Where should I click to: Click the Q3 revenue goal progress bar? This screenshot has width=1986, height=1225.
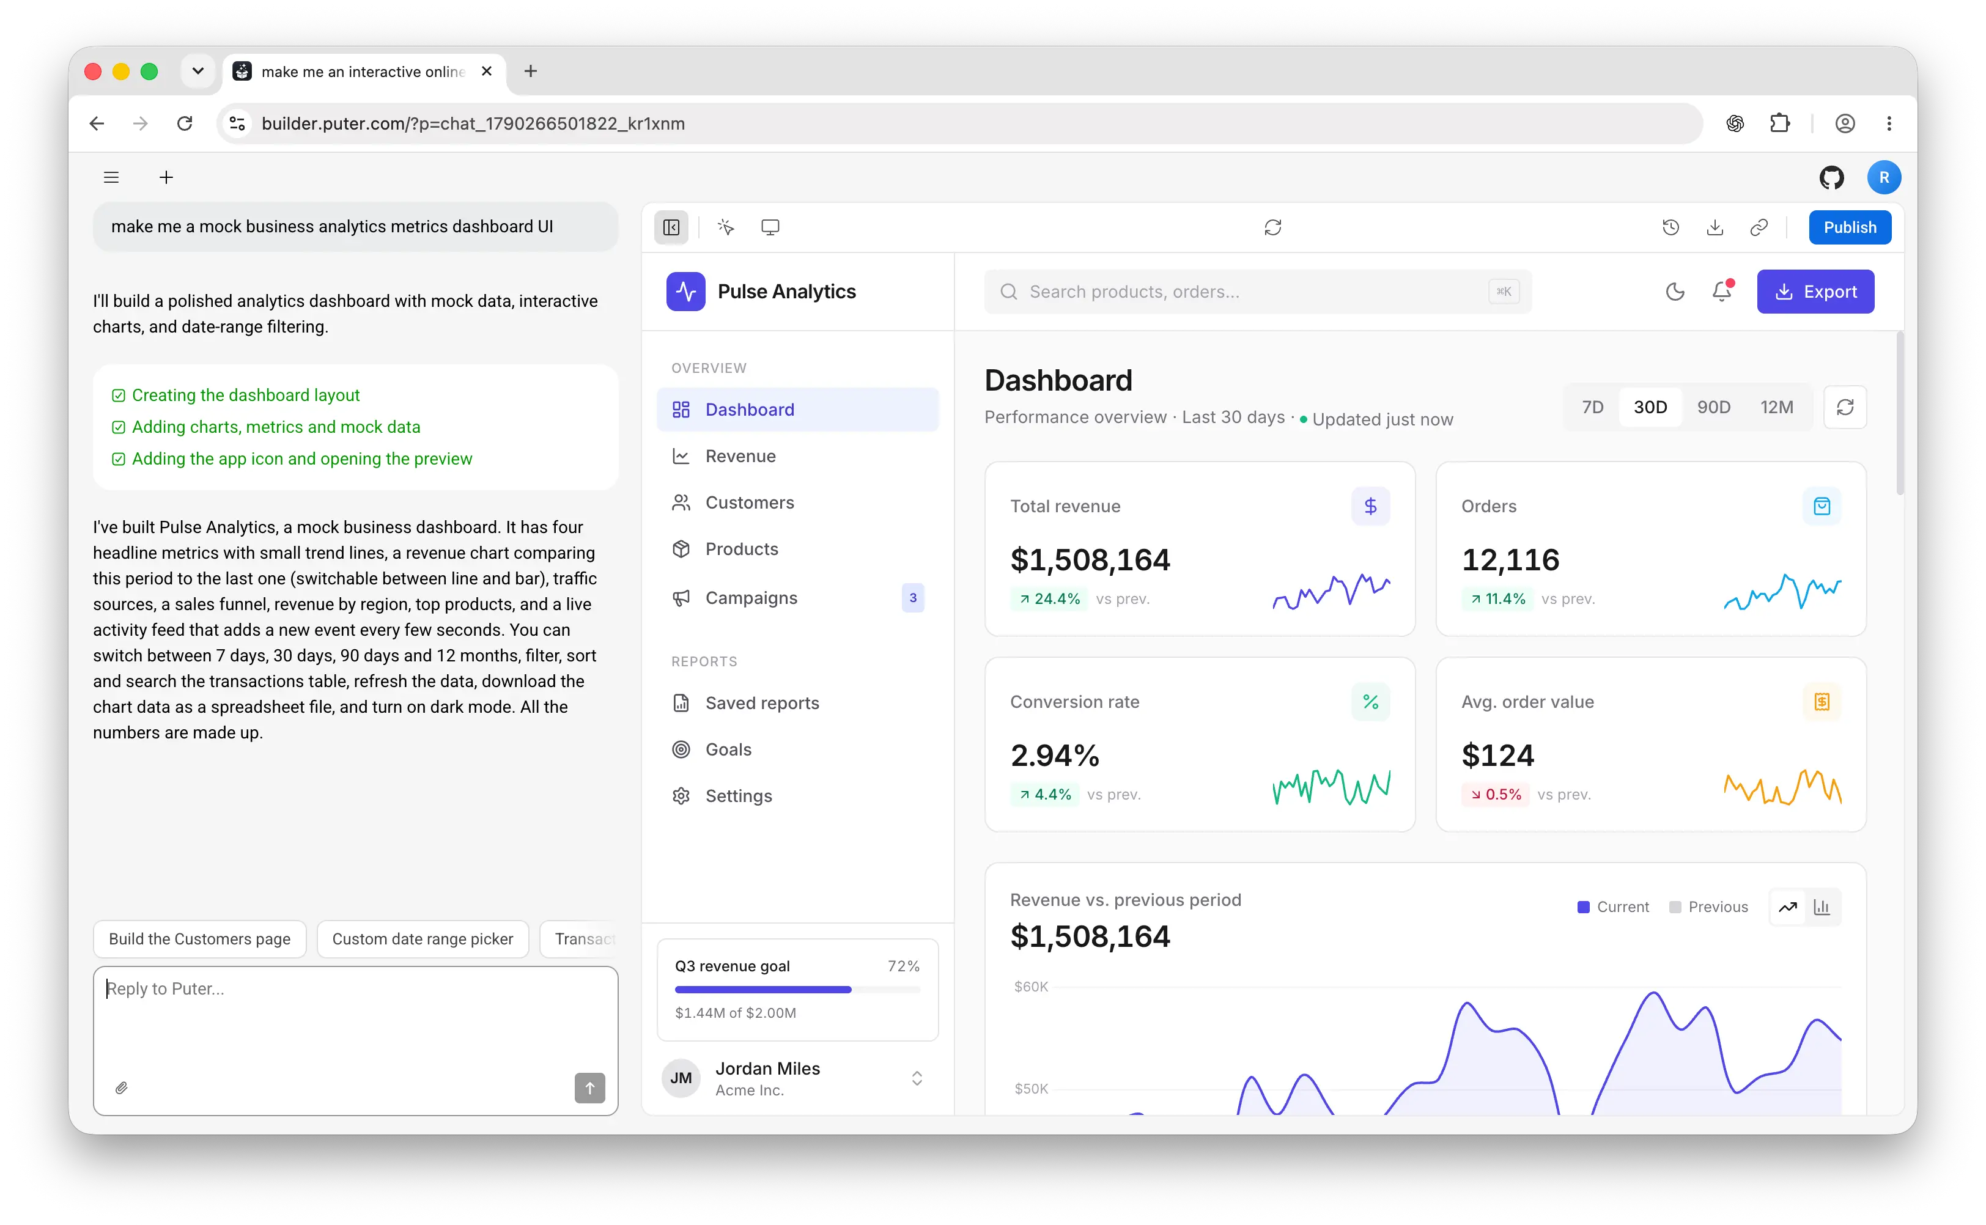coord(797,989)
